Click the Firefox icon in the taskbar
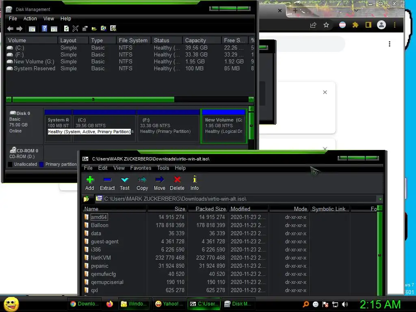 [110, 304]
